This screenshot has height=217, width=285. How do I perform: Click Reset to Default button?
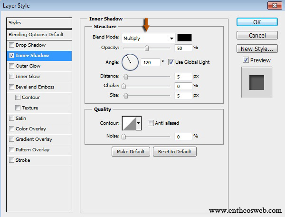click(174, 152)
